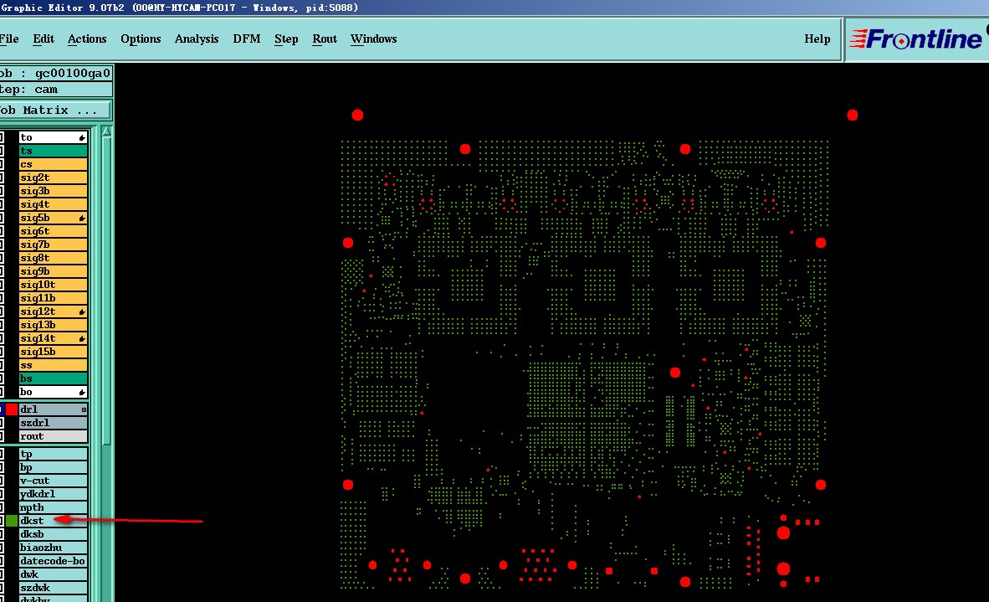989x602 pixels.
Task: Click the hand marker on layer 'bo'
Action: [82, 393]
